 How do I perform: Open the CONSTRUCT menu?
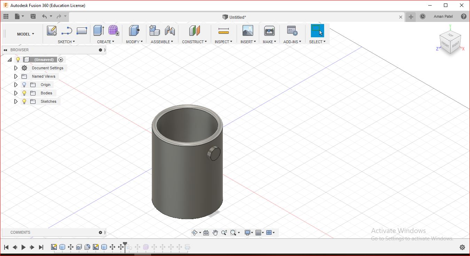click(194, 42)
